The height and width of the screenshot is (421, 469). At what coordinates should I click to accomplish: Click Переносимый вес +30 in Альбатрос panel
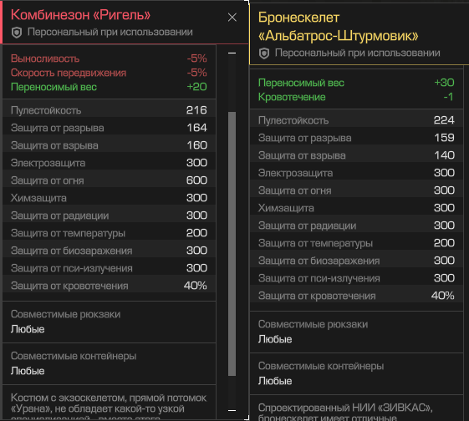tap(356, 83)
